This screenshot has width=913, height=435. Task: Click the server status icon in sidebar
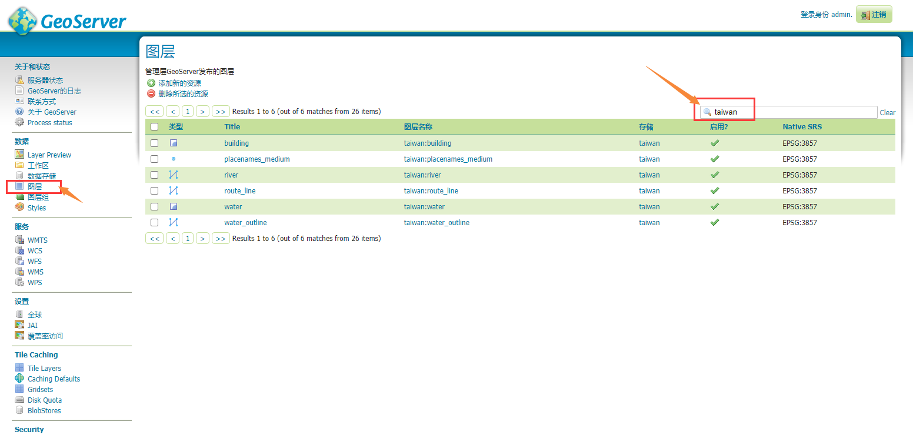[19, 80]
